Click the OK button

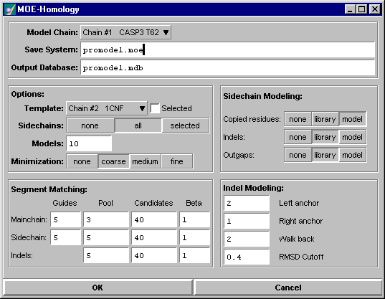tap(98, 288)
